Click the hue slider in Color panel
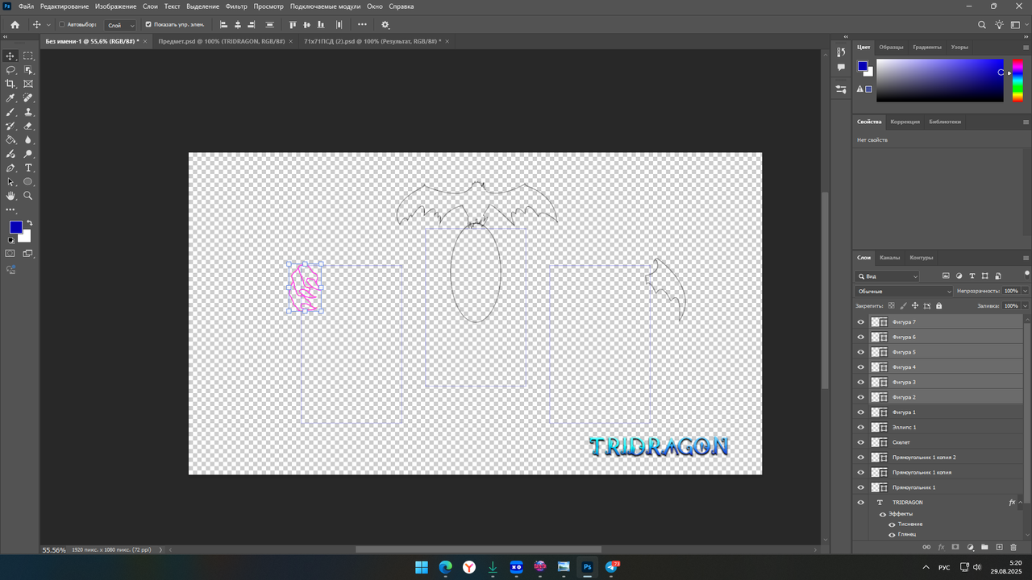The height and width of the screenshot is (580, 1032). (1017, 81)
